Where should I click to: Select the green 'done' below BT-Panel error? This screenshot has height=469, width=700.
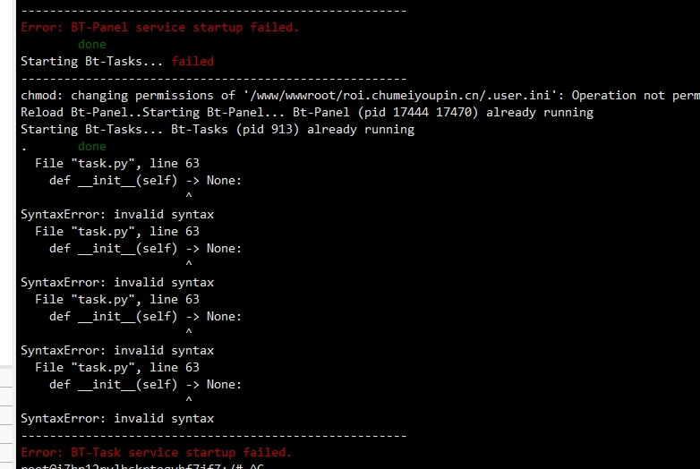(x=92, y=45)
